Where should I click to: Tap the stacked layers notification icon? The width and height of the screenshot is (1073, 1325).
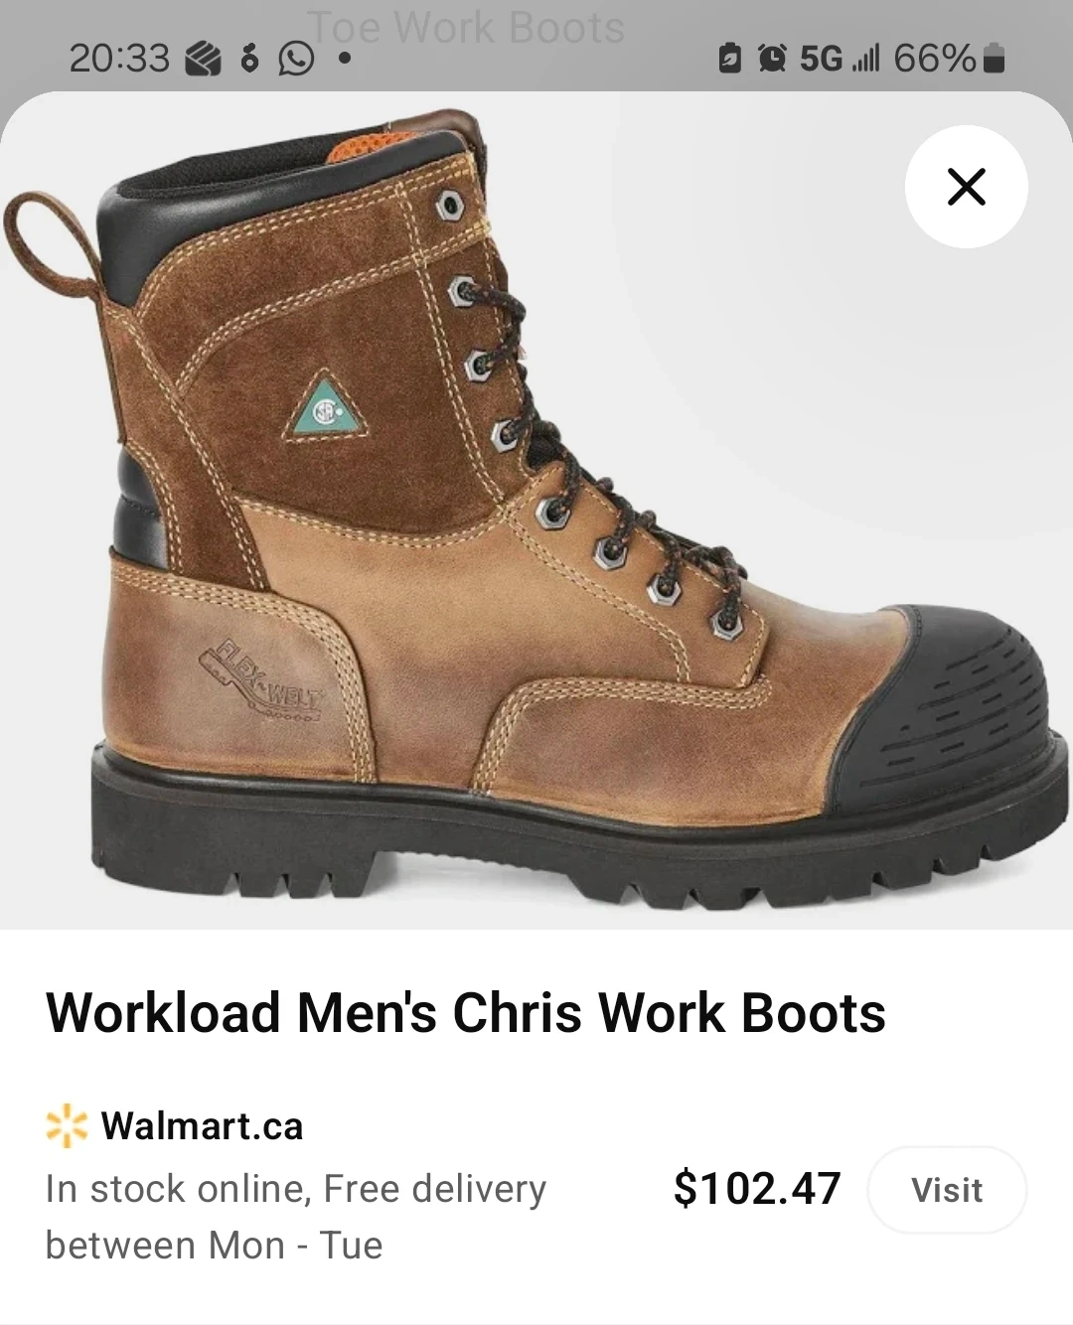(203, 60)
